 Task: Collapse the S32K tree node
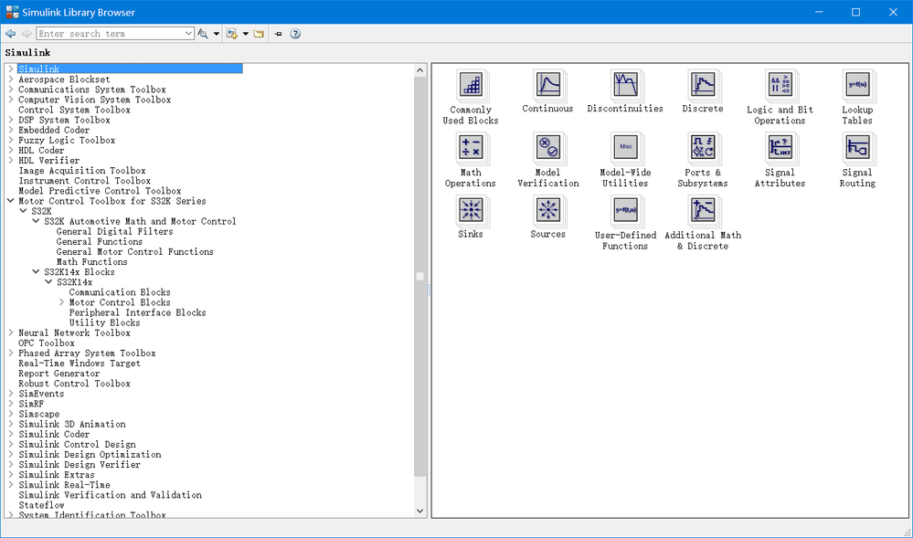(24, 211)
